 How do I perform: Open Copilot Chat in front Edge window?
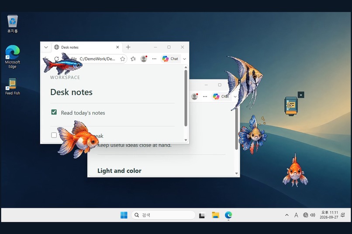click(x=170, y=59)
